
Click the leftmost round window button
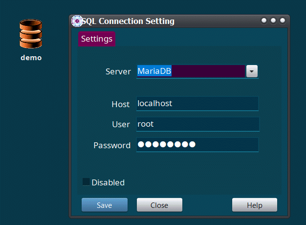click(x=264, y=21)
